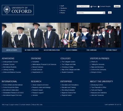Switch to Oxford Today tab

(x=111, y=50)
